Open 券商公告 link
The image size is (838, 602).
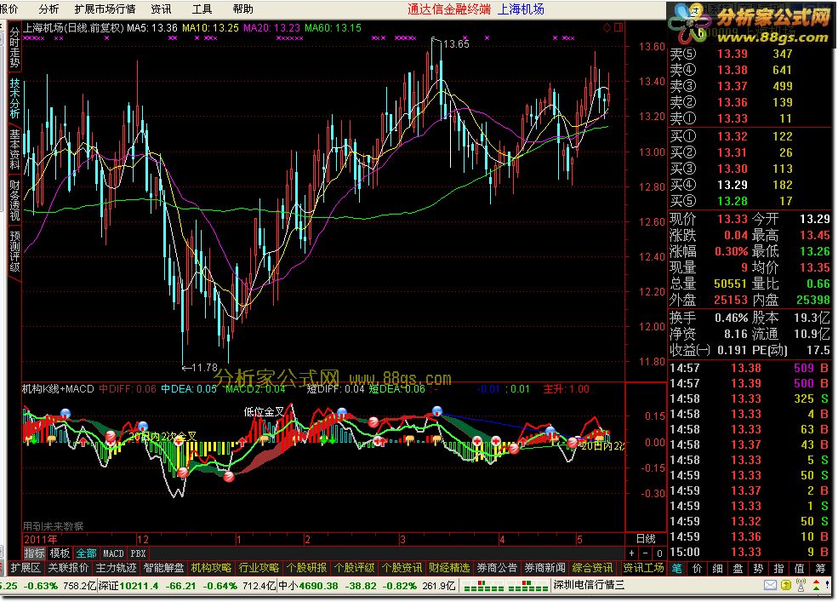coord(497,568)
